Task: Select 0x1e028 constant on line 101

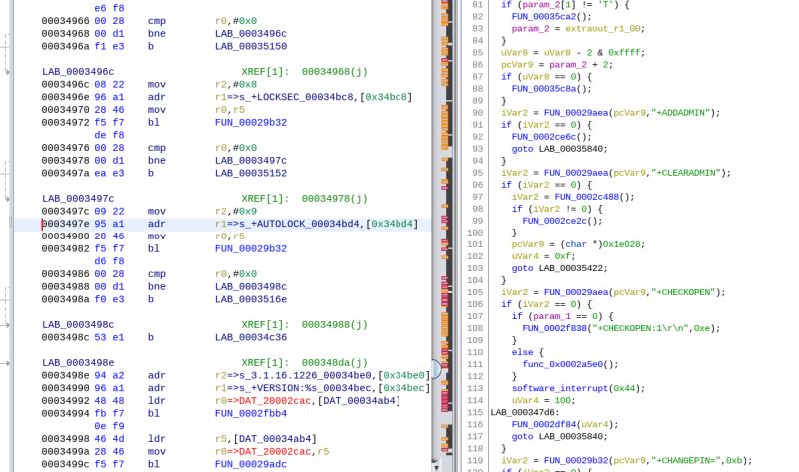Action: click(622, 244)
